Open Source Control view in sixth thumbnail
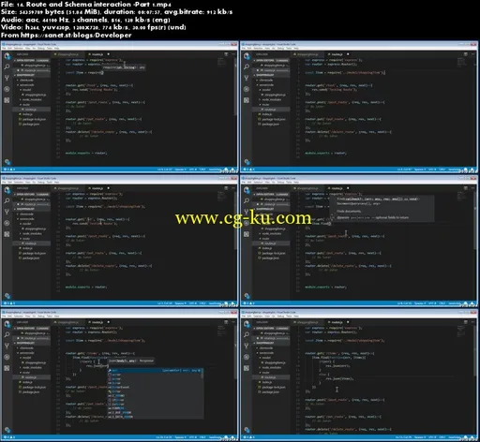 pos(247,346)
